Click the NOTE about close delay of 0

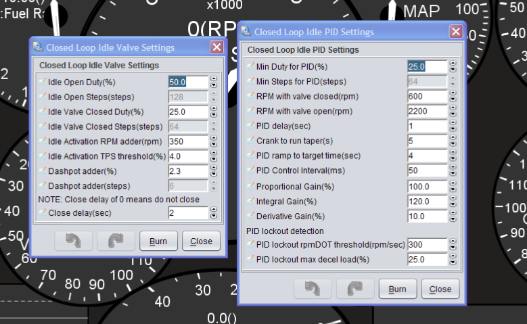118,200
